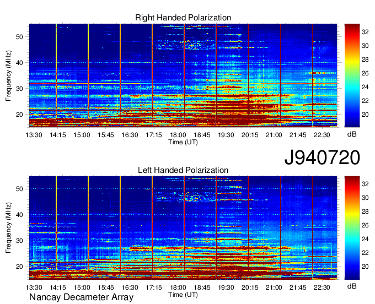Image resolution: width=375 pixels, height=304 pixels.
Task: Click 22:30 tick on Right Handed time axis
Action: [x=322, y=135]
